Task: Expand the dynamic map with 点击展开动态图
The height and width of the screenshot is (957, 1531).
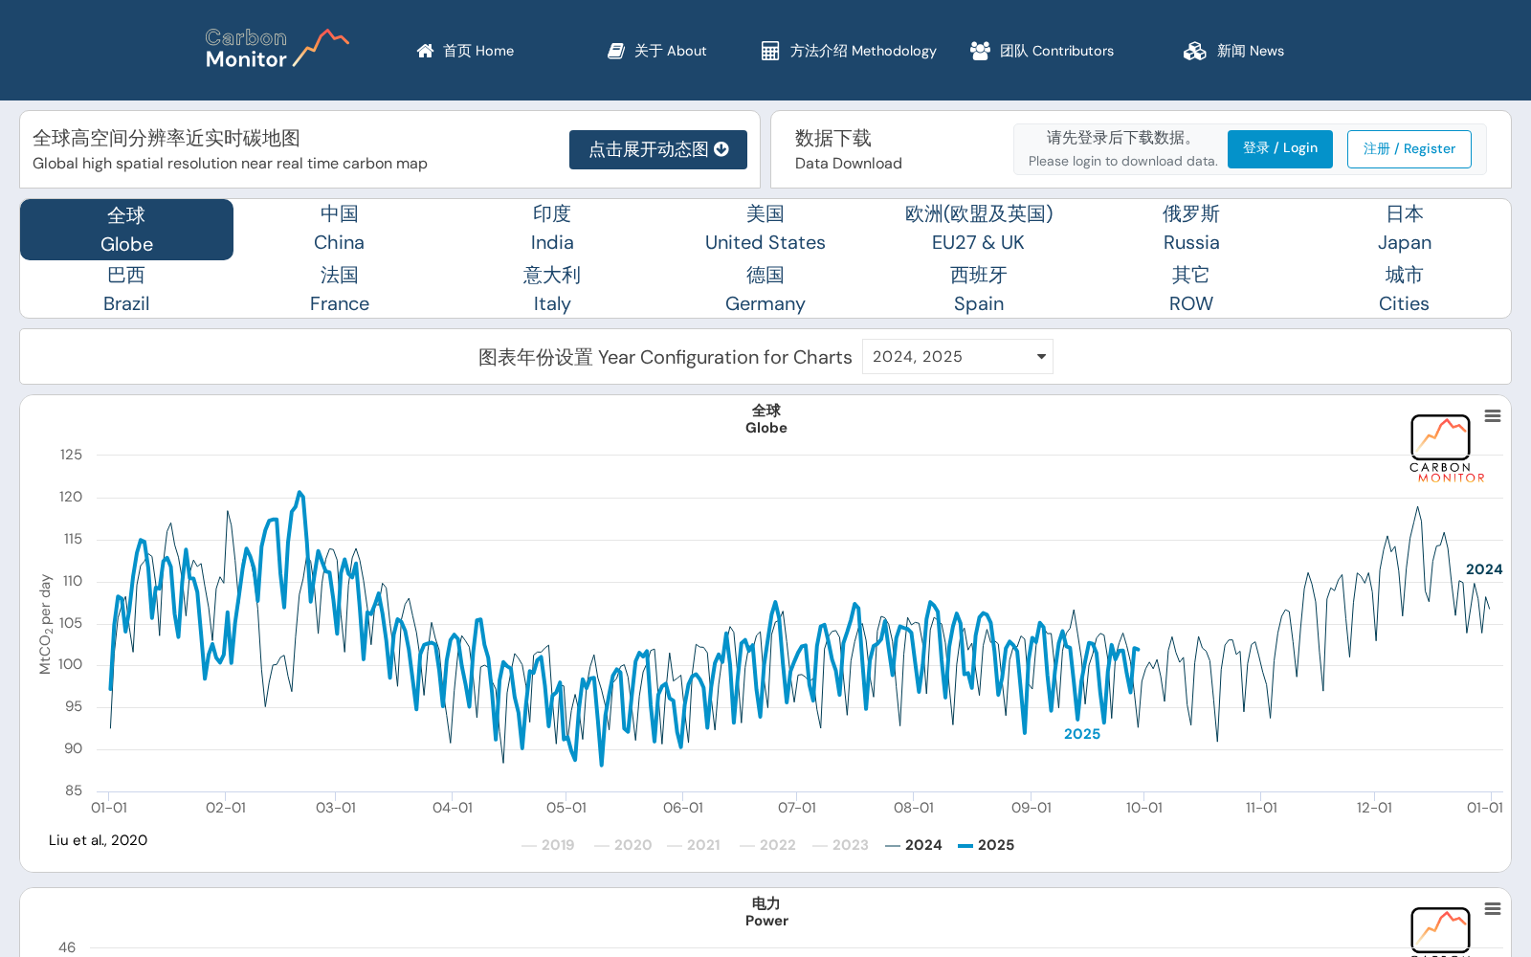Action: tap(658, 149)
